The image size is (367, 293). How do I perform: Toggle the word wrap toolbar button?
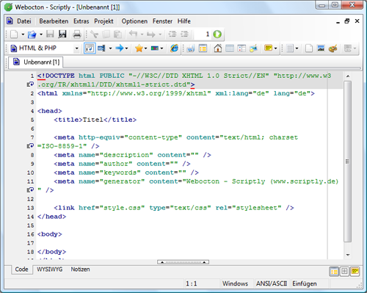coord(90,48)
